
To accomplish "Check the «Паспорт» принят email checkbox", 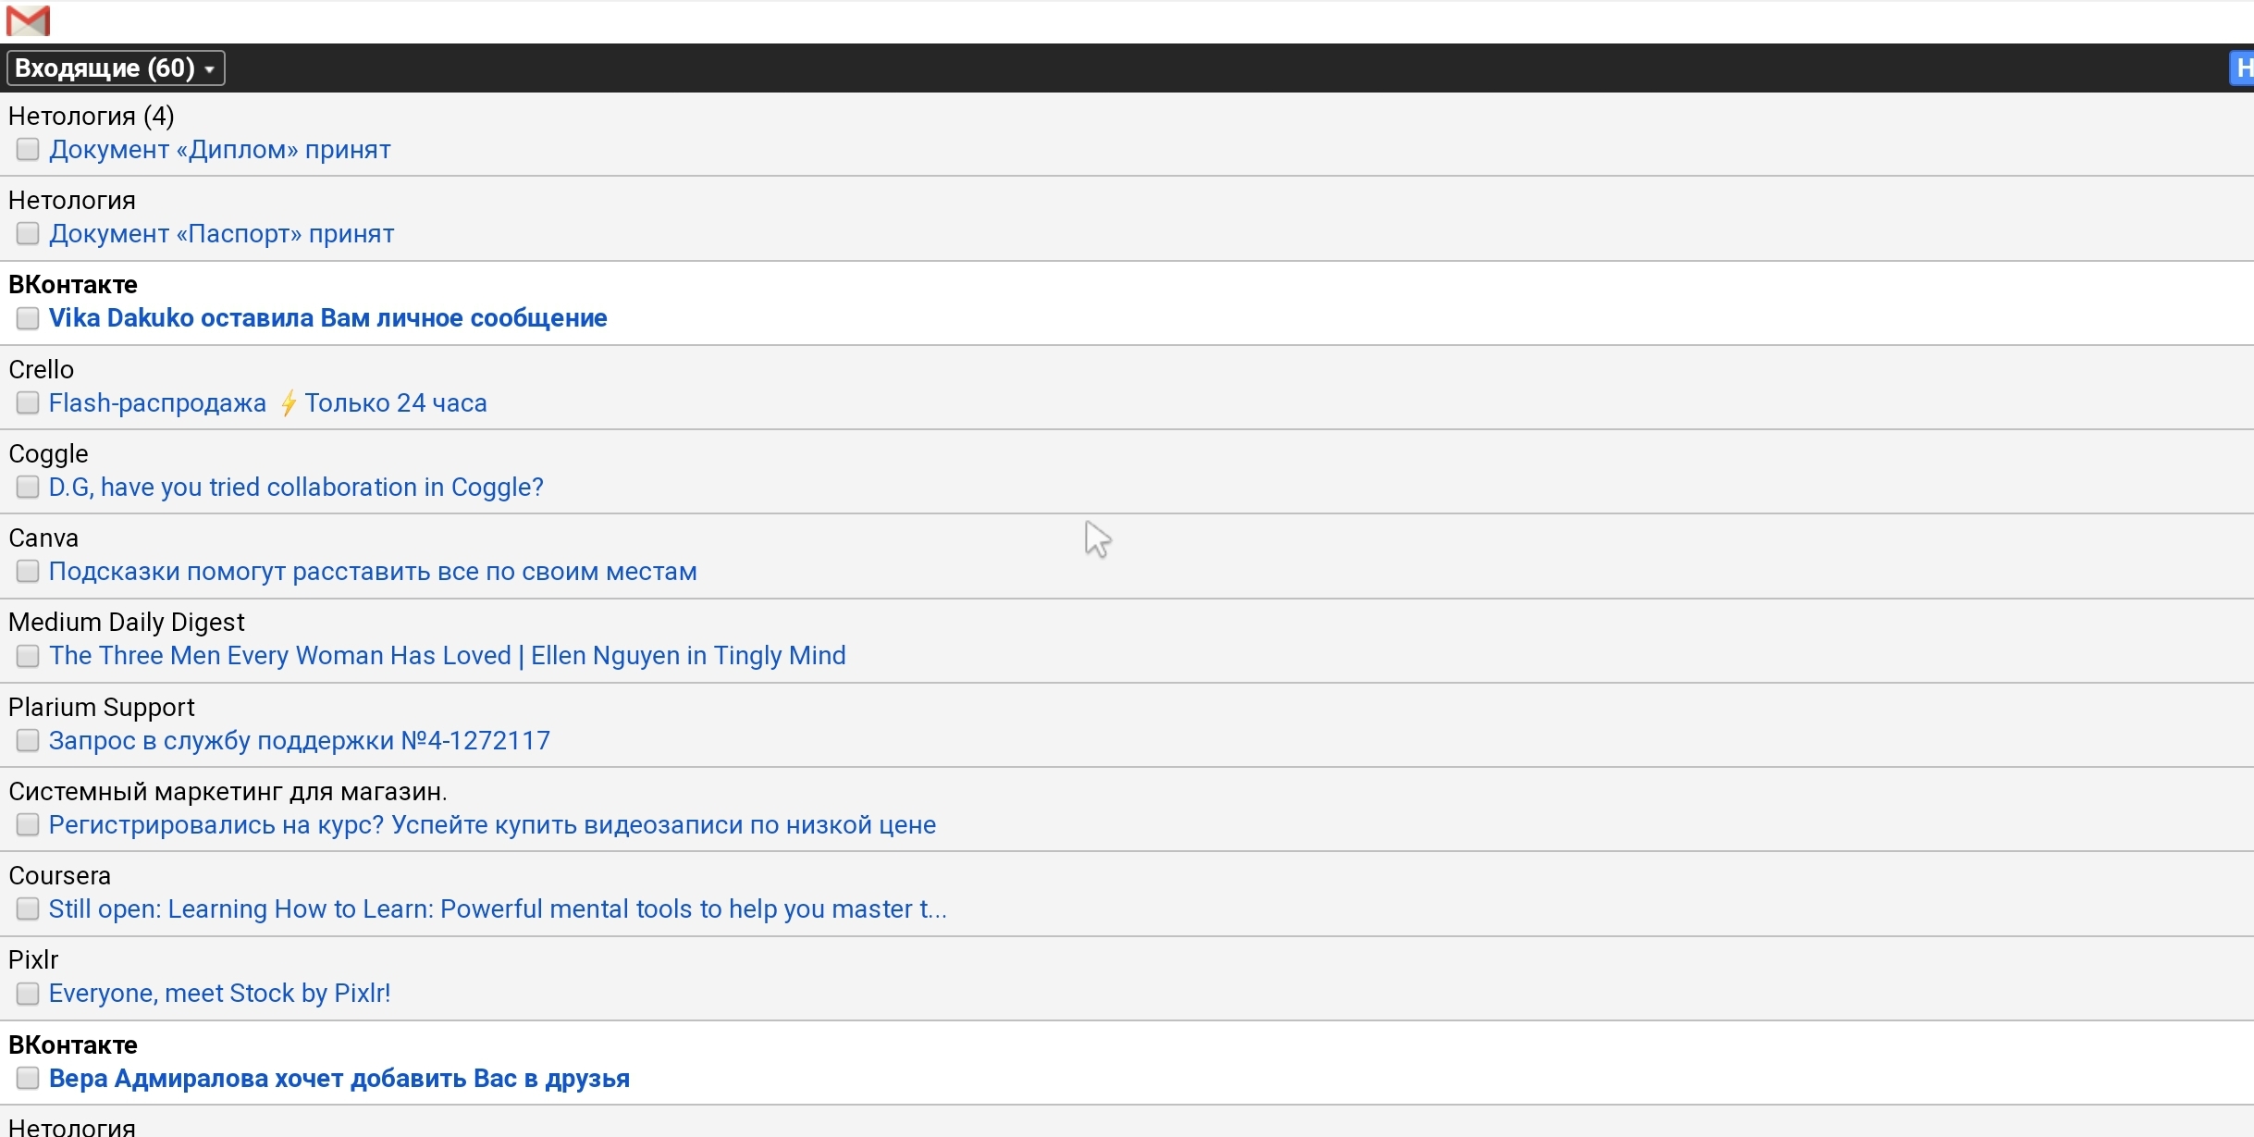I will 28,234.
